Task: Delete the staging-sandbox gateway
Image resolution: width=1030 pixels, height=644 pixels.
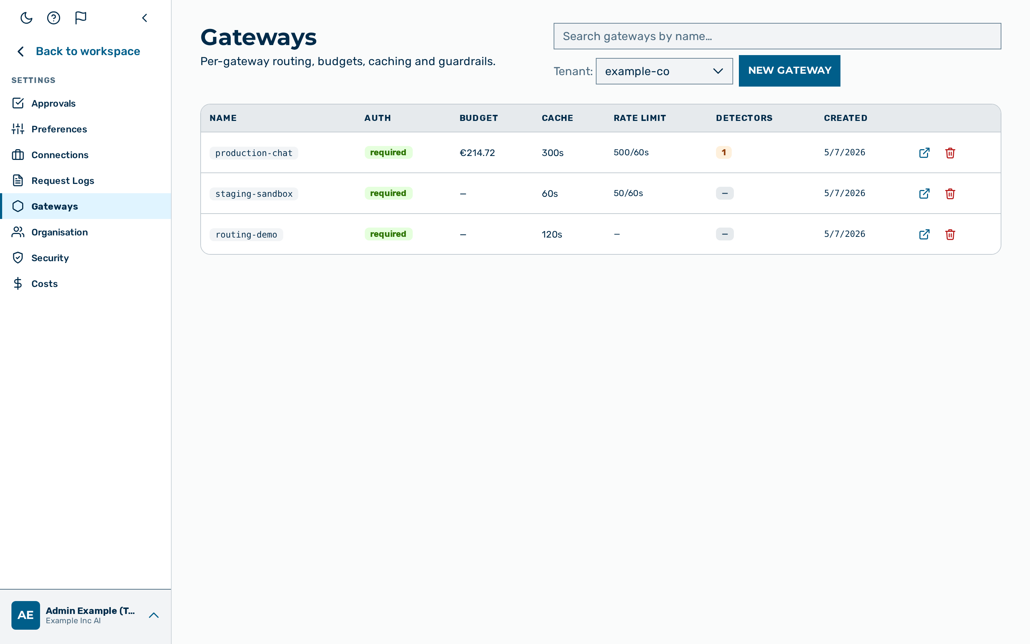Action: 950,194
